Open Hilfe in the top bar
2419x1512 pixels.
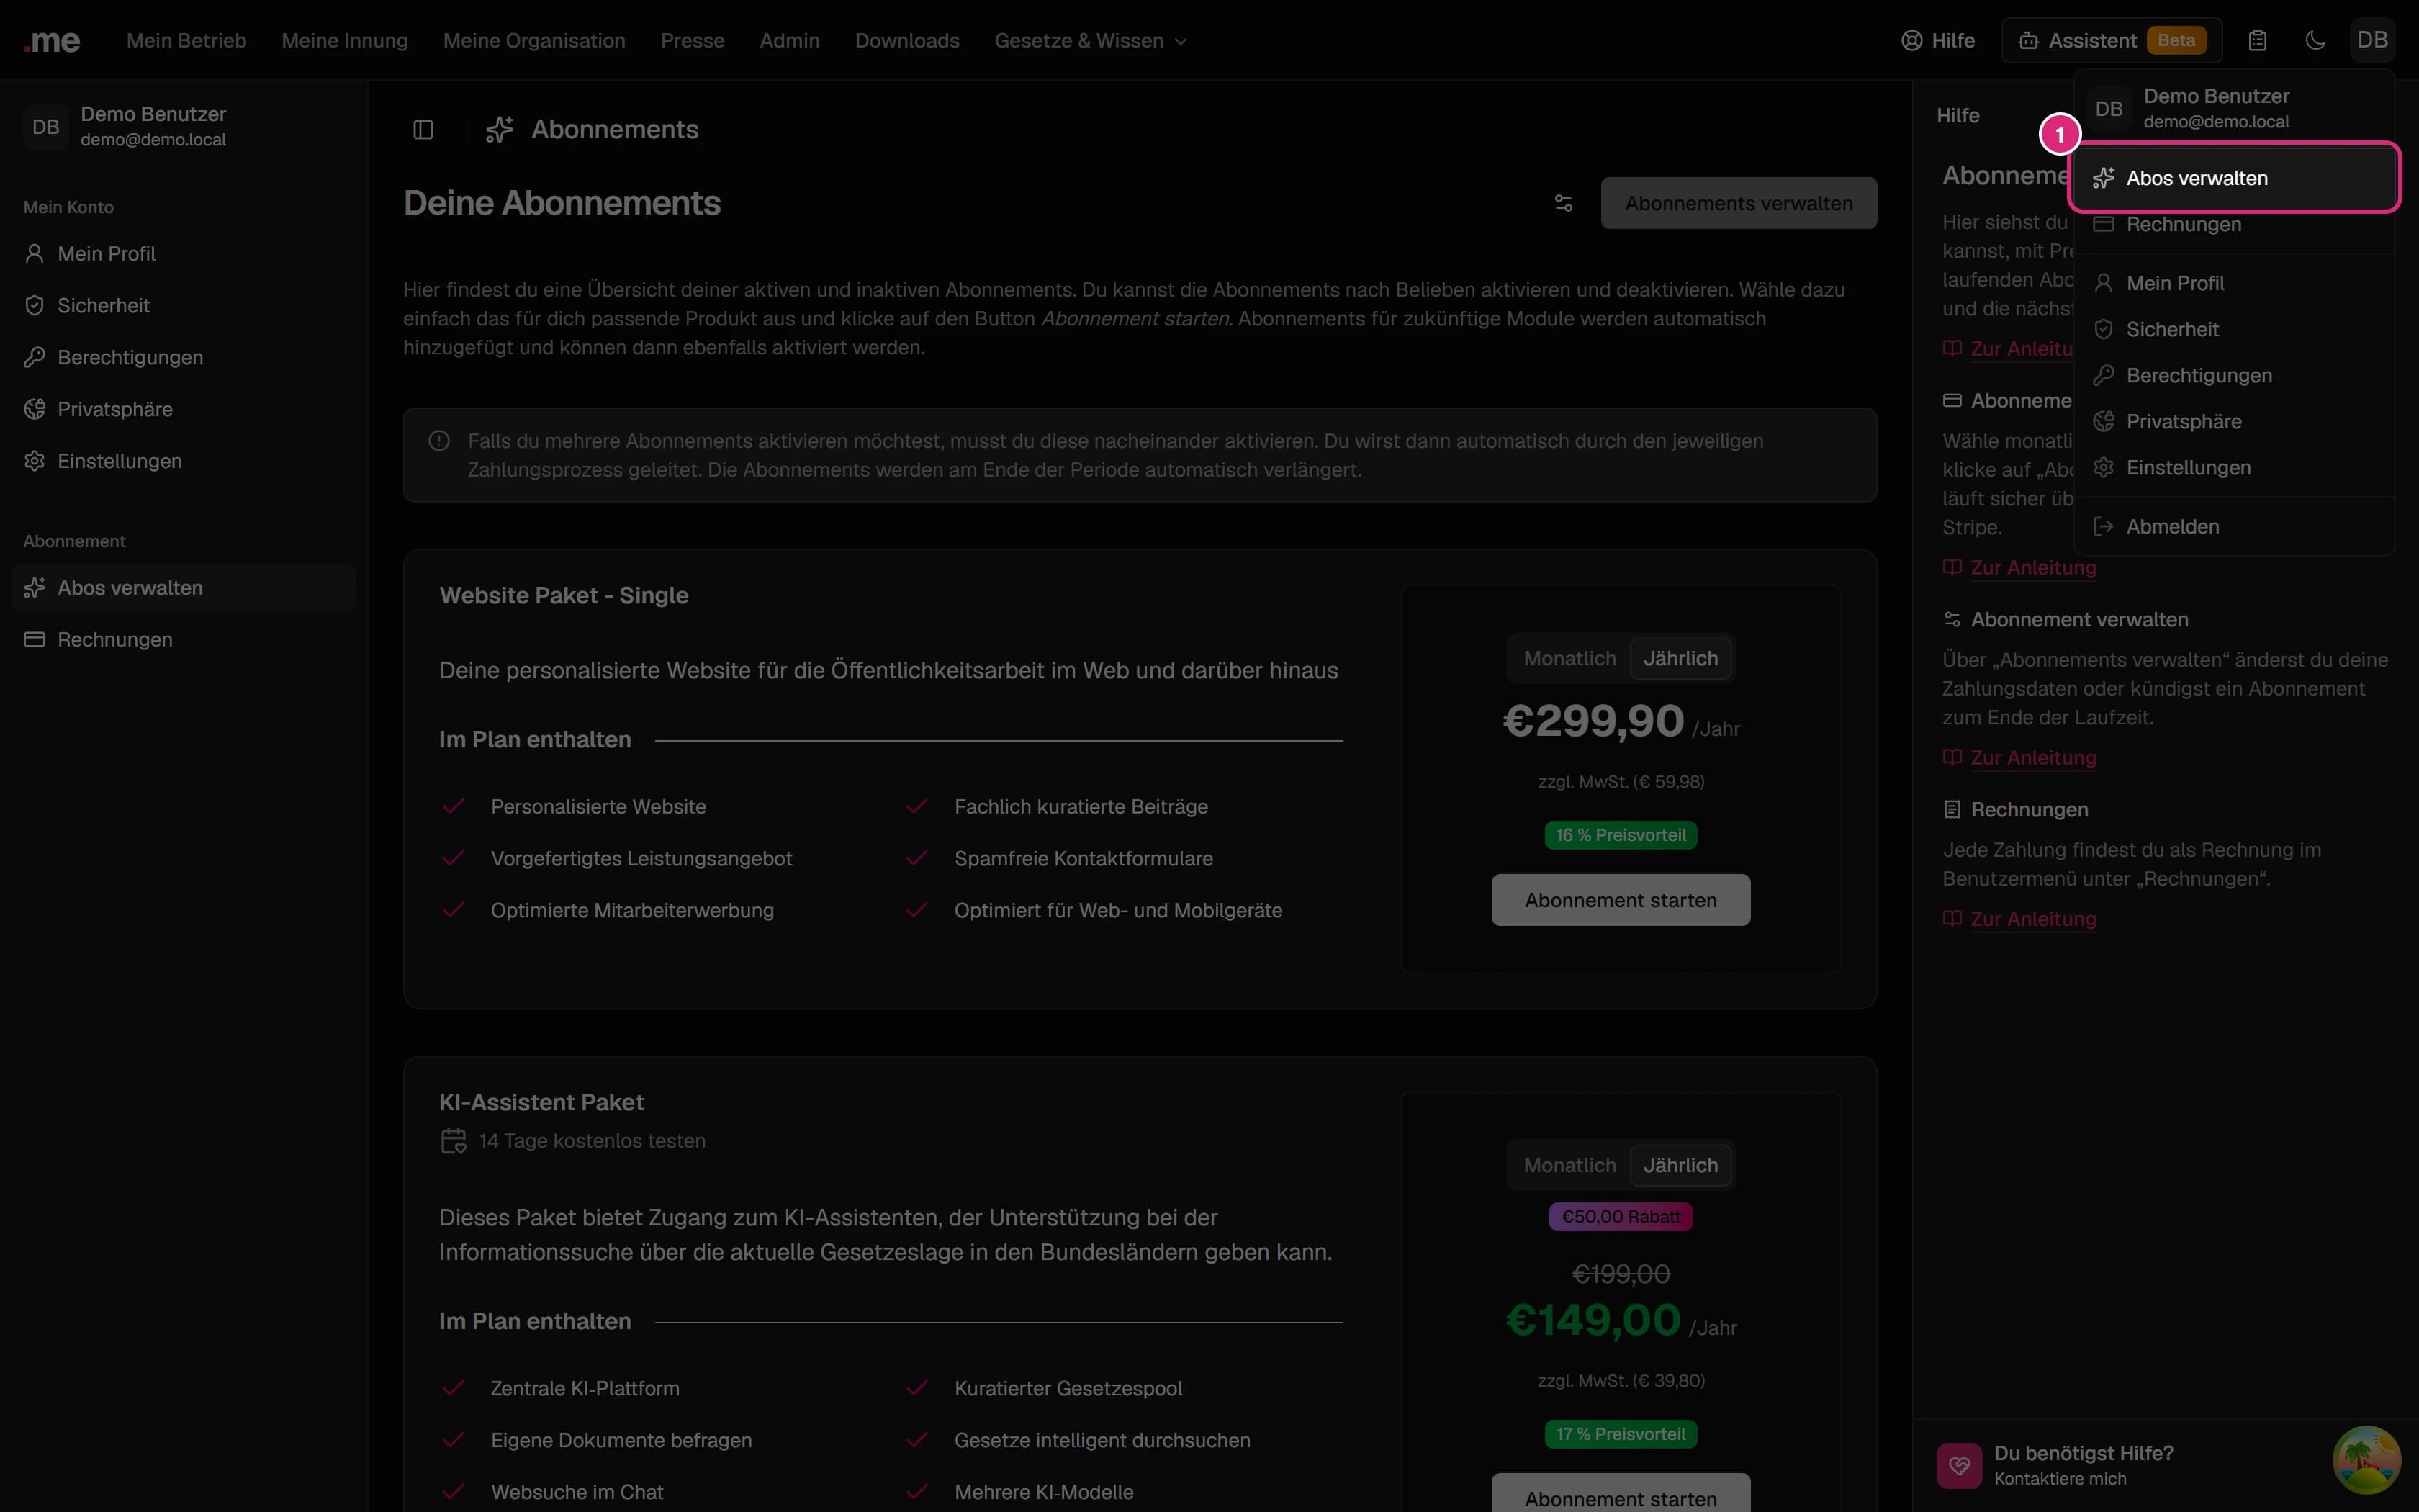click(1937, 41)
